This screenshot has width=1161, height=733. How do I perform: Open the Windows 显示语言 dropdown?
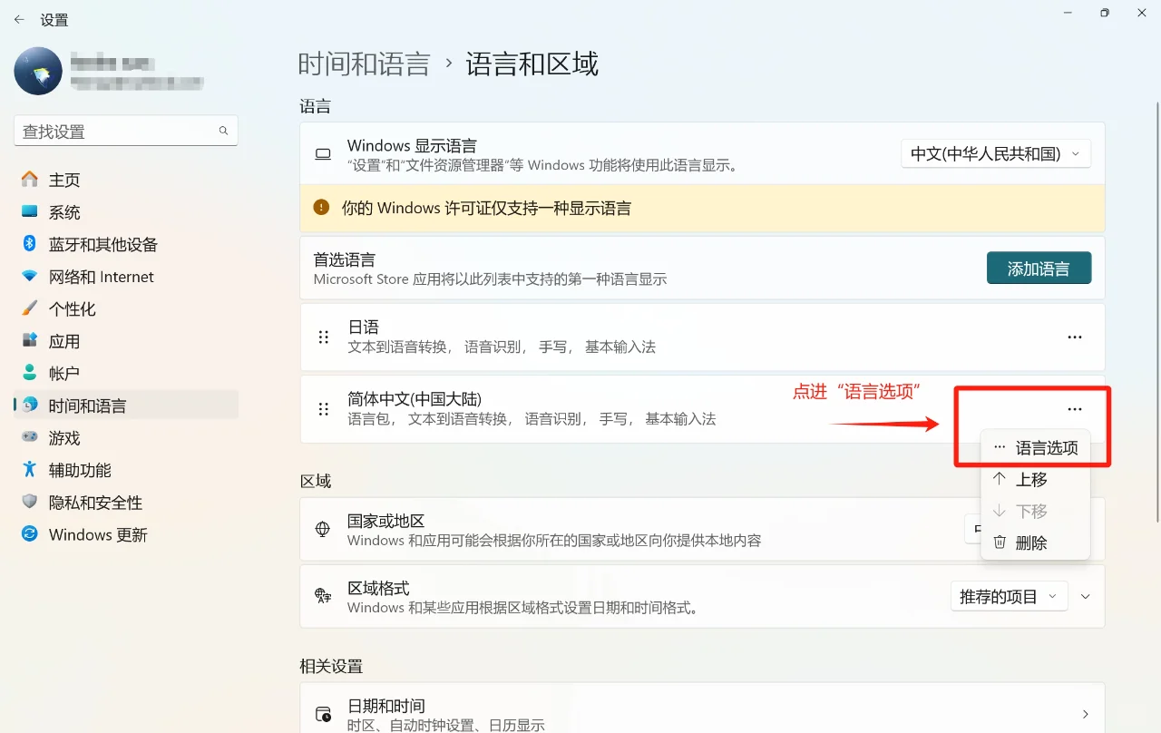point(994,153)
